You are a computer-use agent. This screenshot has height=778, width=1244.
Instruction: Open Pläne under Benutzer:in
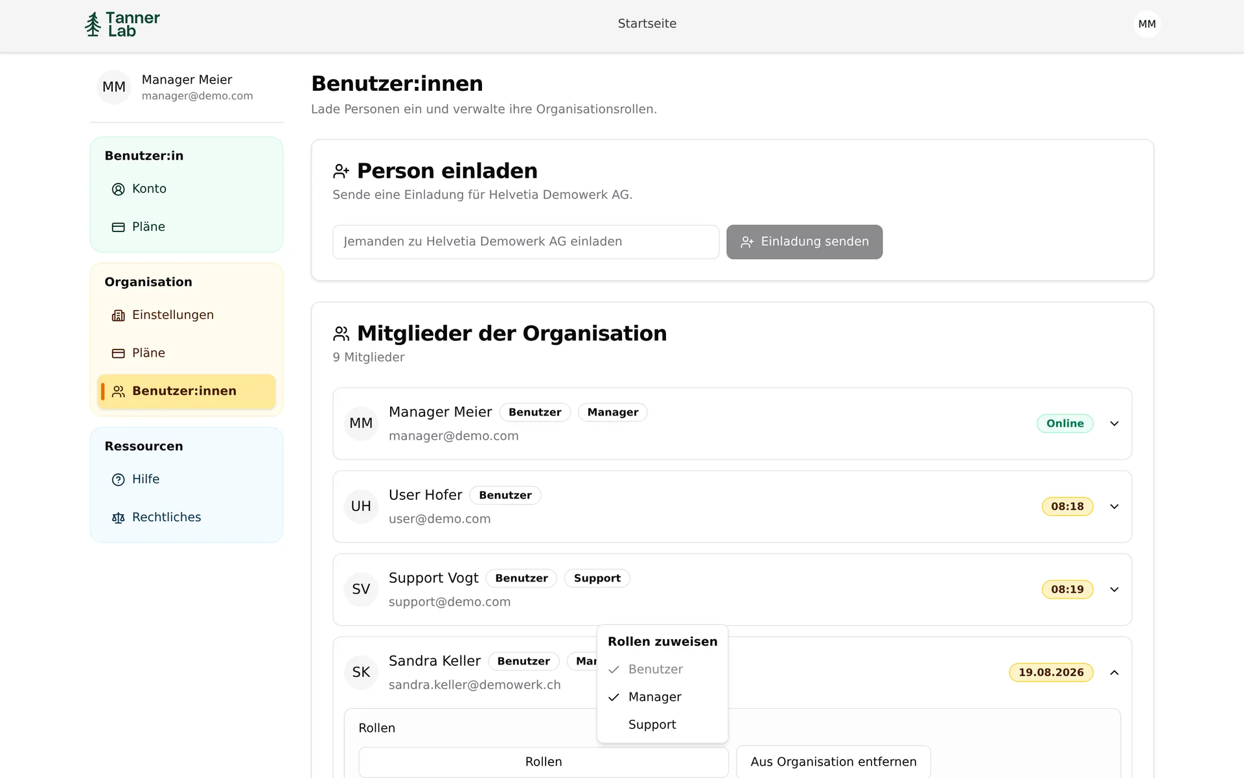187,227
